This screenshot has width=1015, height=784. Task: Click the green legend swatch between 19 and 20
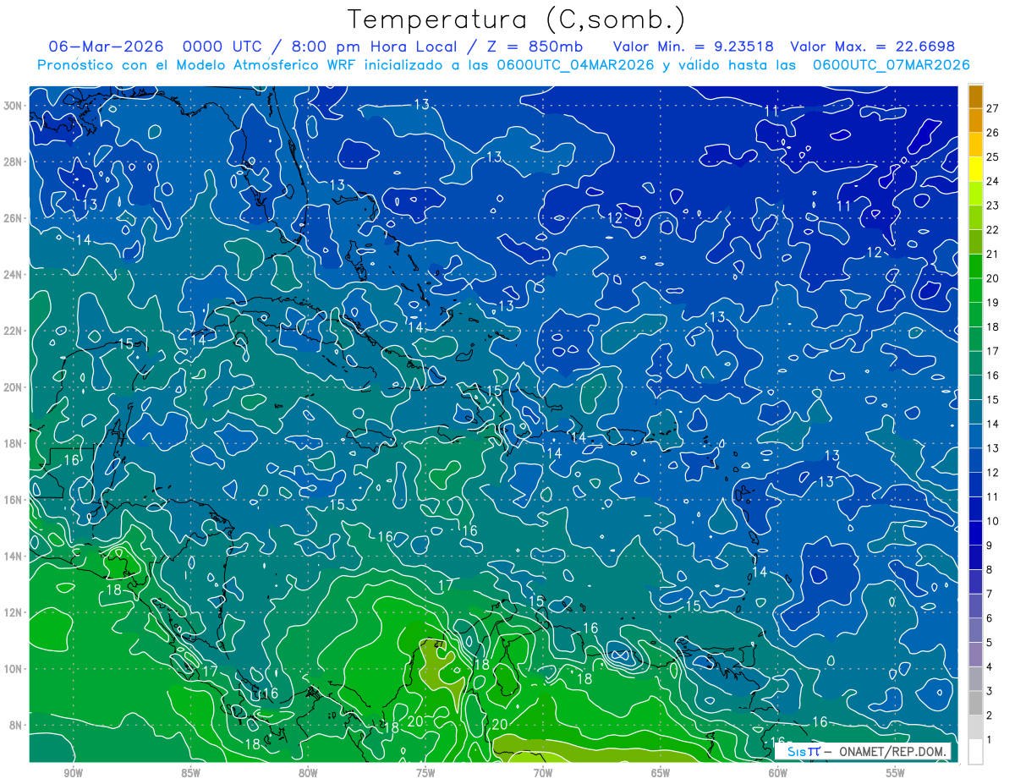[975, 290]
